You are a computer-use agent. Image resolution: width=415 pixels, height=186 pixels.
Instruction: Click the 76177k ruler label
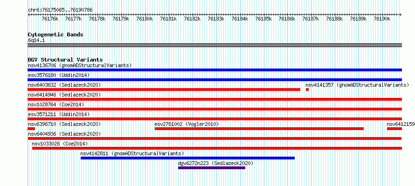pos(73,19)
